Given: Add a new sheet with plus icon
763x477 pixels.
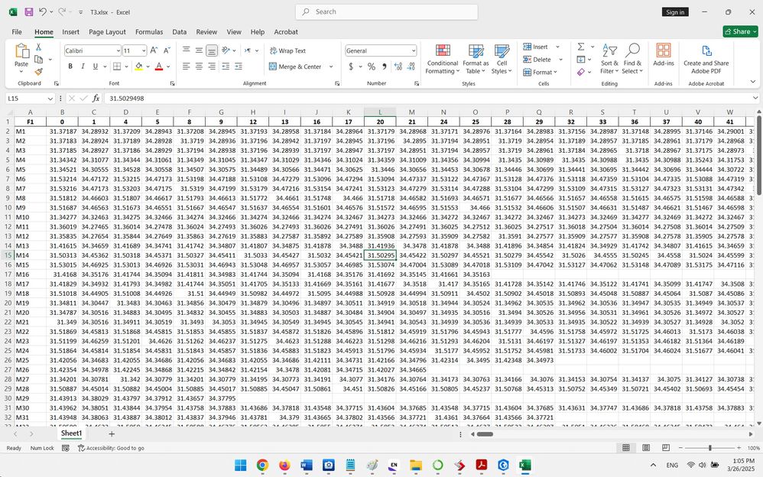Looking at the screenshot, I should click(x=112, y=433).
